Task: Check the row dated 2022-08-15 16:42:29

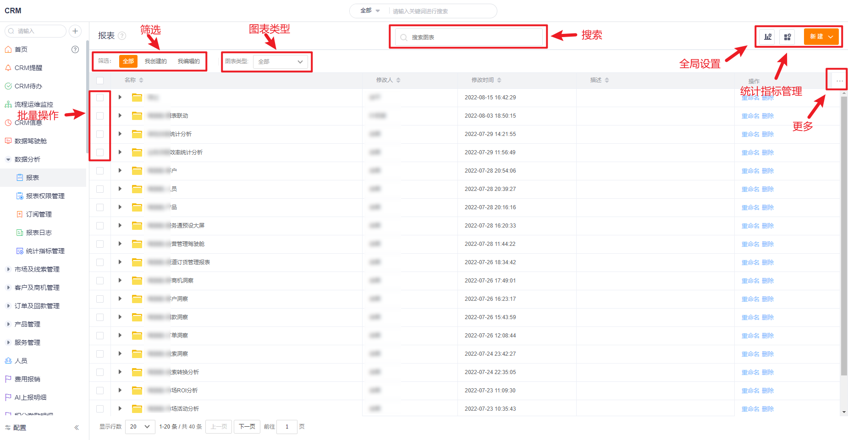Action: click(x=100, y=98)
